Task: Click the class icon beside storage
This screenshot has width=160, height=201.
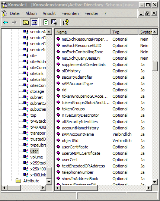Action: click(26, 91)
